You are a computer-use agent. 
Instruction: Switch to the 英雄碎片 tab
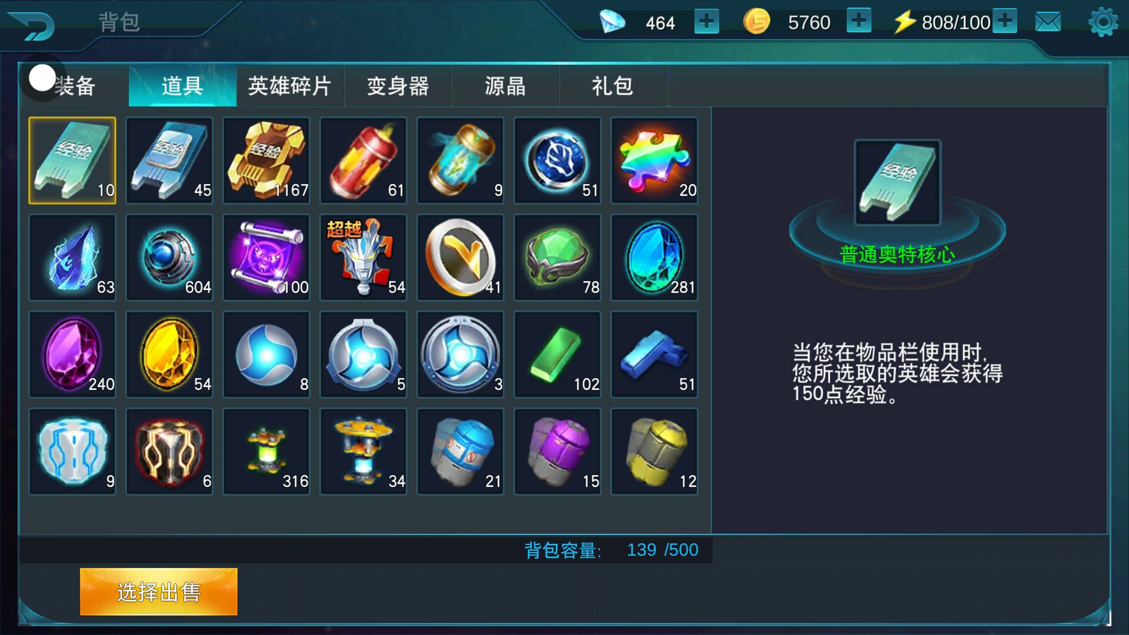(290, 86)
